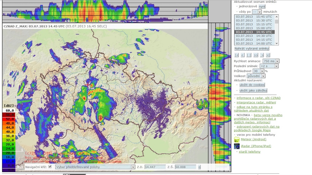312x175 pixels.
Task: Click the frame list scroll down arrow
Action: click(276, 43)
